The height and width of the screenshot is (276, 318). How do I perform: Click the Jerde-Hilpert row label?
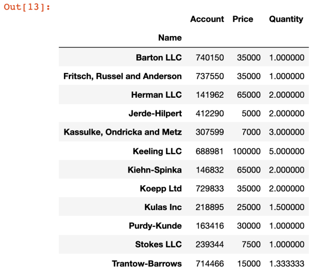[155, 113]
